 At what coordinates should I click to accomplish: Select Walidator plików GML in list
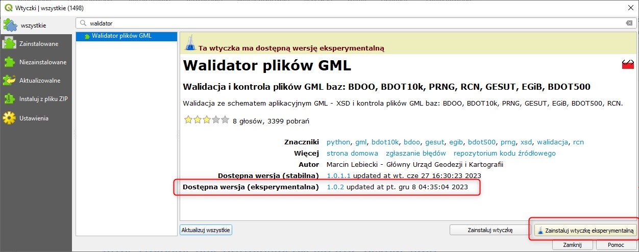pos(121,36)
